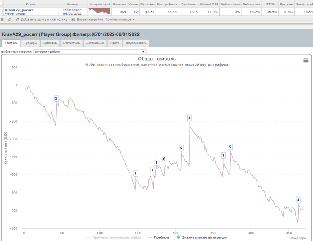Sort by the Фильтр column header
The width and height of the screenshot is (313, 241).
(x=72, y=4)
